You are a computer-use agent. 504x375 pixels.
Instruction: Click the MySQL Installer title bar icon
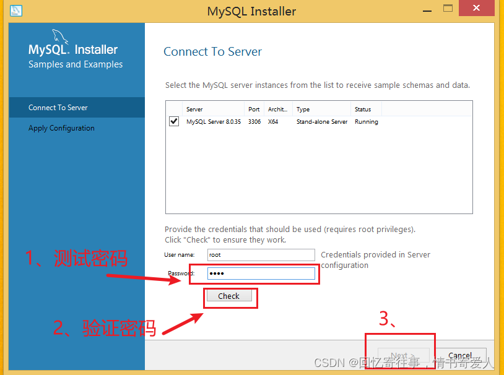(15, 11)
